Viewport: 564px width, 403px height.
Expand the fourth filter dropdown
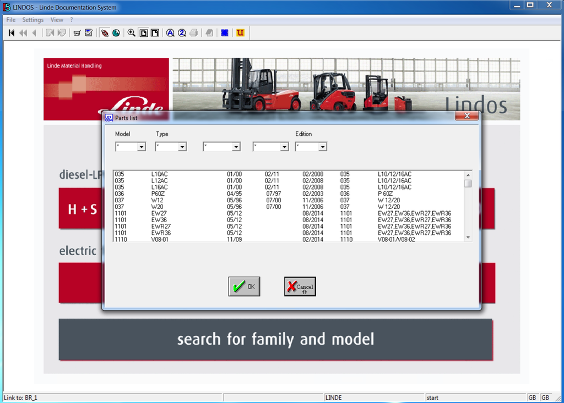285,147
